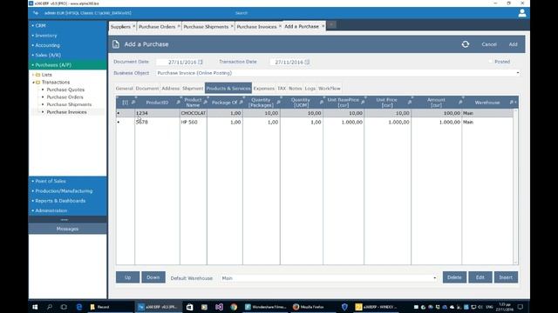Screen dimensions: 558x313
Task: Click the Up button below the grid
Action: (127, 277)
